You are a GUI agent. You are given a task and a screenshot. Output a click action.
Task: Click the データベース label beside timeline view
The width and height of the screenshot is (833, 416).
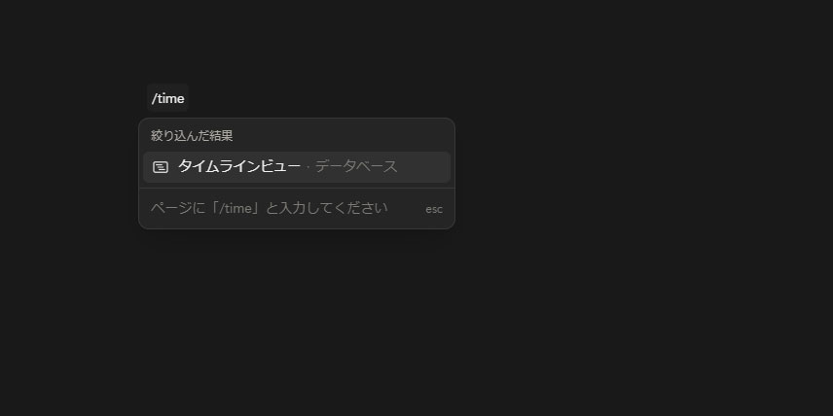pyautogui.click(x=356, y=166)
